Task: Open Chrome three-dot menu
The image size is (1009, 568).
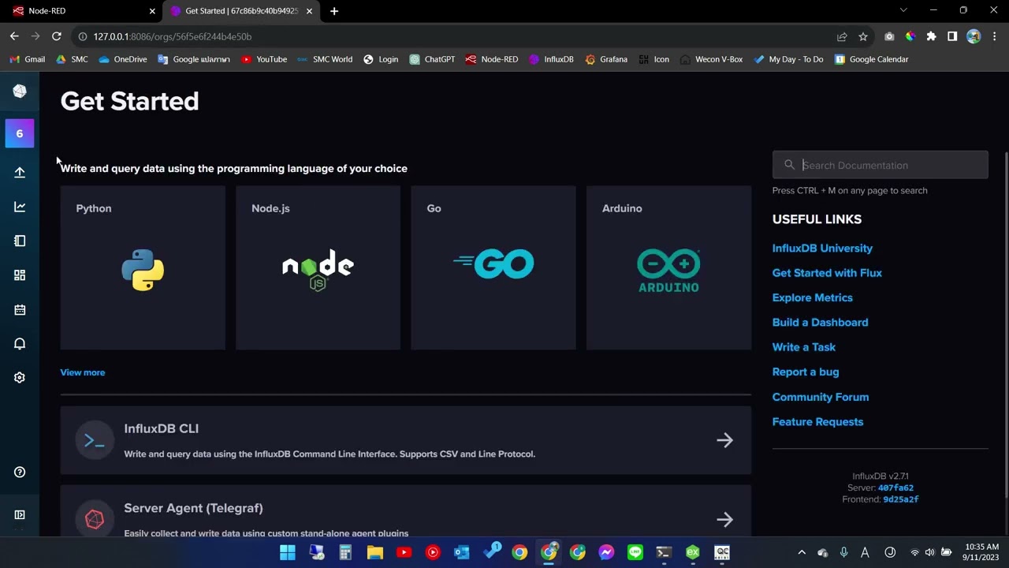Action: pos(995,36)
